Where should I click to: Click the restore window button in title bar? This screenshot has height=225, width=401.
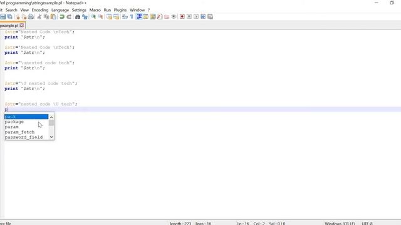click(392, 2)
